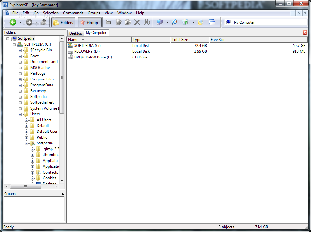The width and height of the screenshot is (311, 232).
Task: Click the folder tree vertical scrollbar thumb
Action: click(x=62, y=78)
